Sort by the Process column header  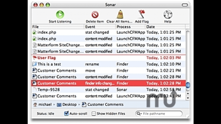(130, 27)
